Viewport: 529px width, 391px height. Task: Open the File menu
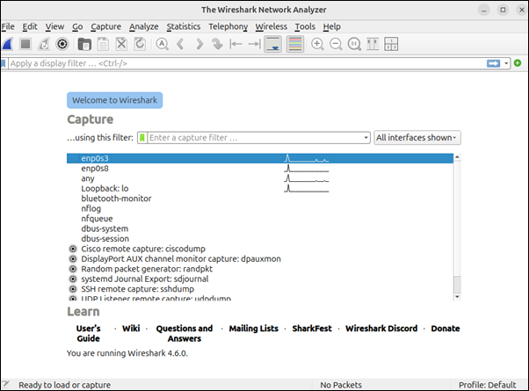[x=8, y=26]
